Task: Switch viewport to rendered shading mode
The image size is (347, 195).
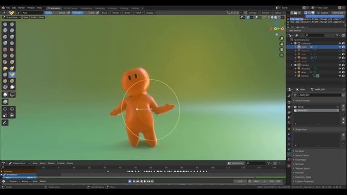Action: pyautogui.click(x=279, y=17)
